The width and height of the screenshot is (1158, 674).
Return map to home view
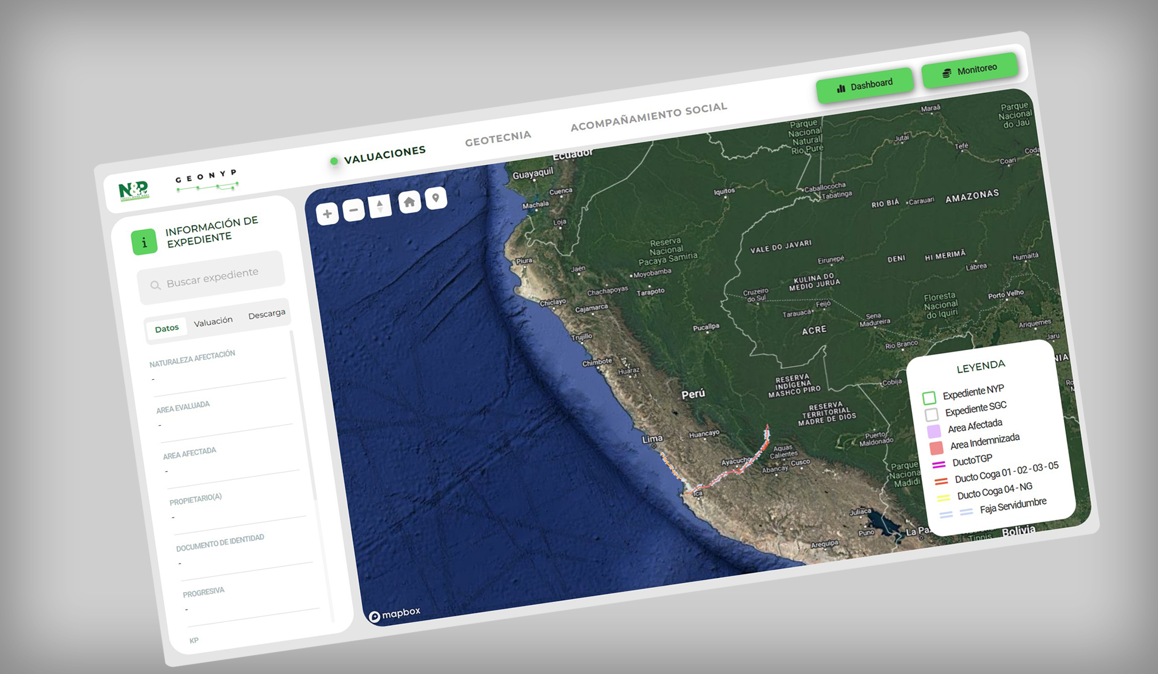(x=409, y=202)
